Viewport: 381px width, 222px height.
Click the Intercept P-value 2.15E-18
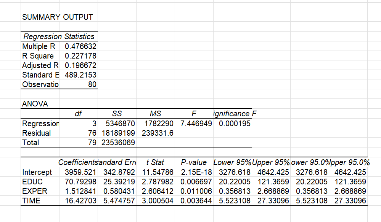pyautogui.click(x=194, y=172)
